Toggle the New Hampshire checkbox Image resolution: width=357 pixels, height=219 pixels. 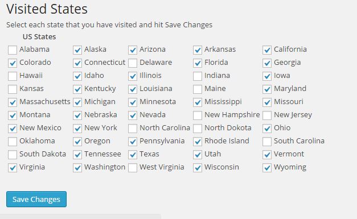tap(198, 115)
